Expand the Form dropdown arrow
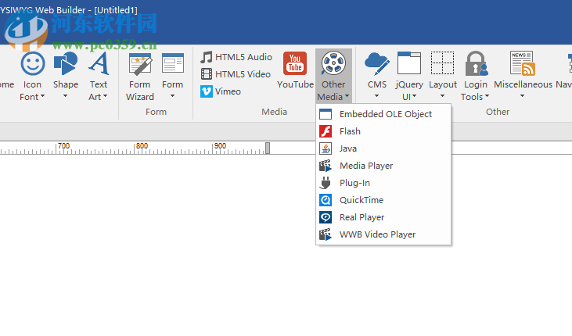Screen dimensions: 572x336 pyautogui.click(x=173, y=96)
